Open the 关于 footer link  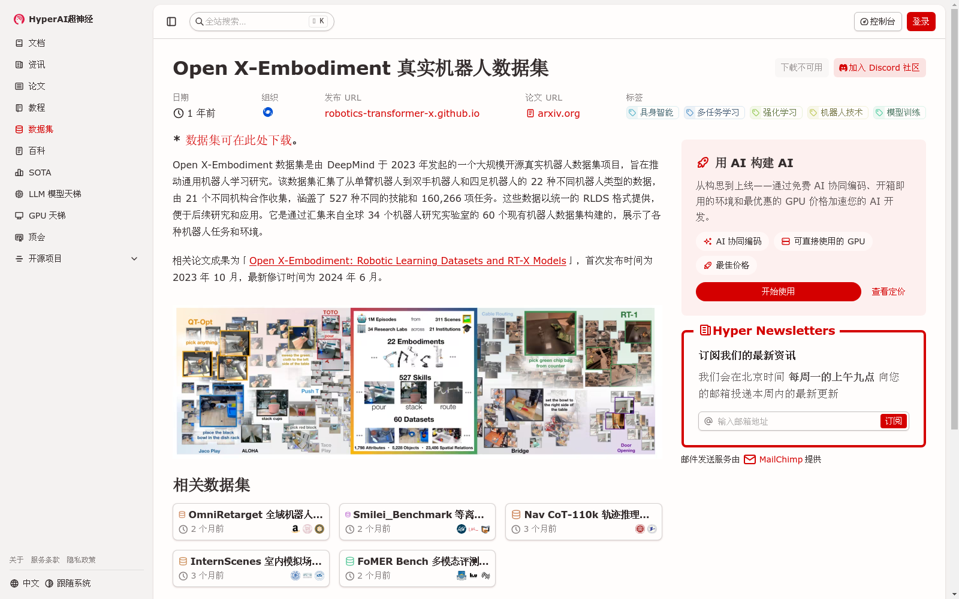pos(16,560)
